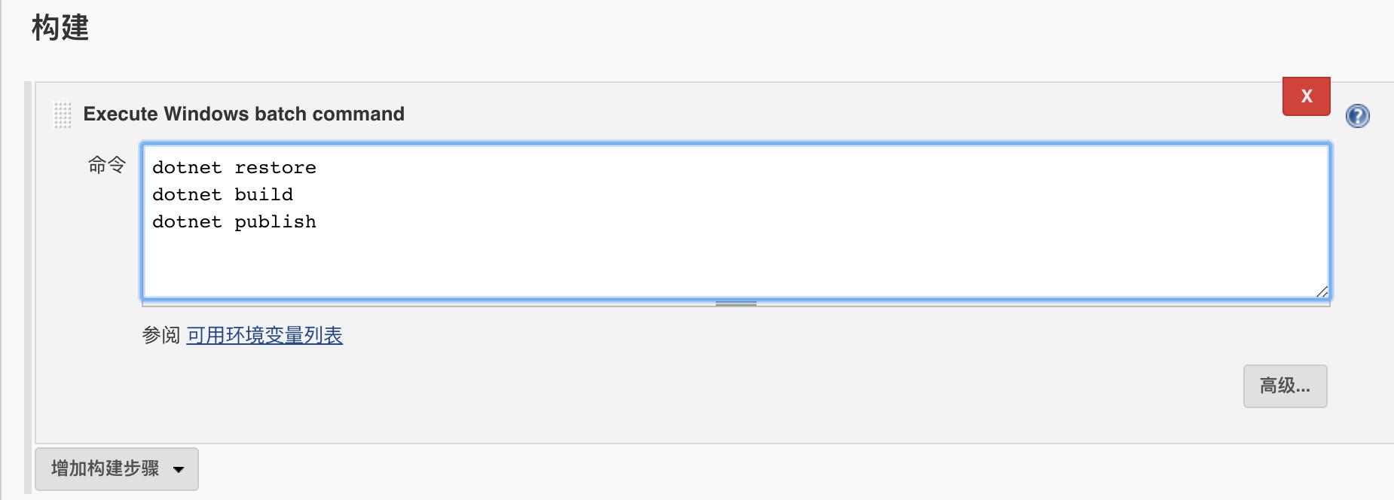1394x500 pixels.
Task: Click the 高级... button
Action: coord(1285,386)
